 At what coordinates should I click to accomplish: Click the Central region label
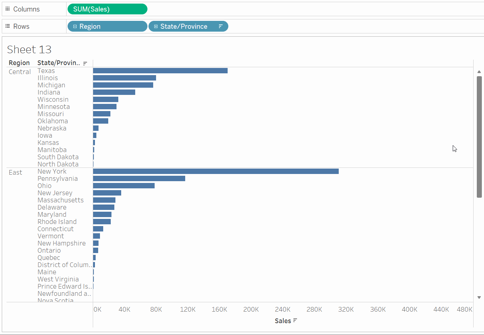(x=20, y=72)
